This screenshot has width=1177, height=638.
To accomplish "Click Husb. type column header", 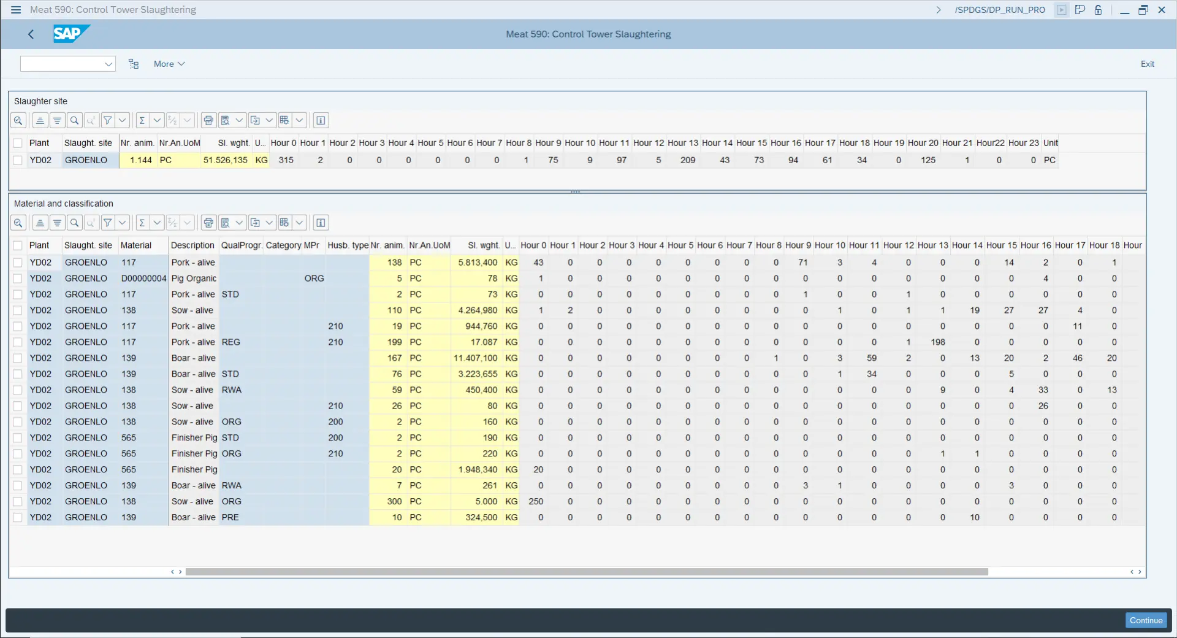I will pyautogui.click(x=348, y=245).
